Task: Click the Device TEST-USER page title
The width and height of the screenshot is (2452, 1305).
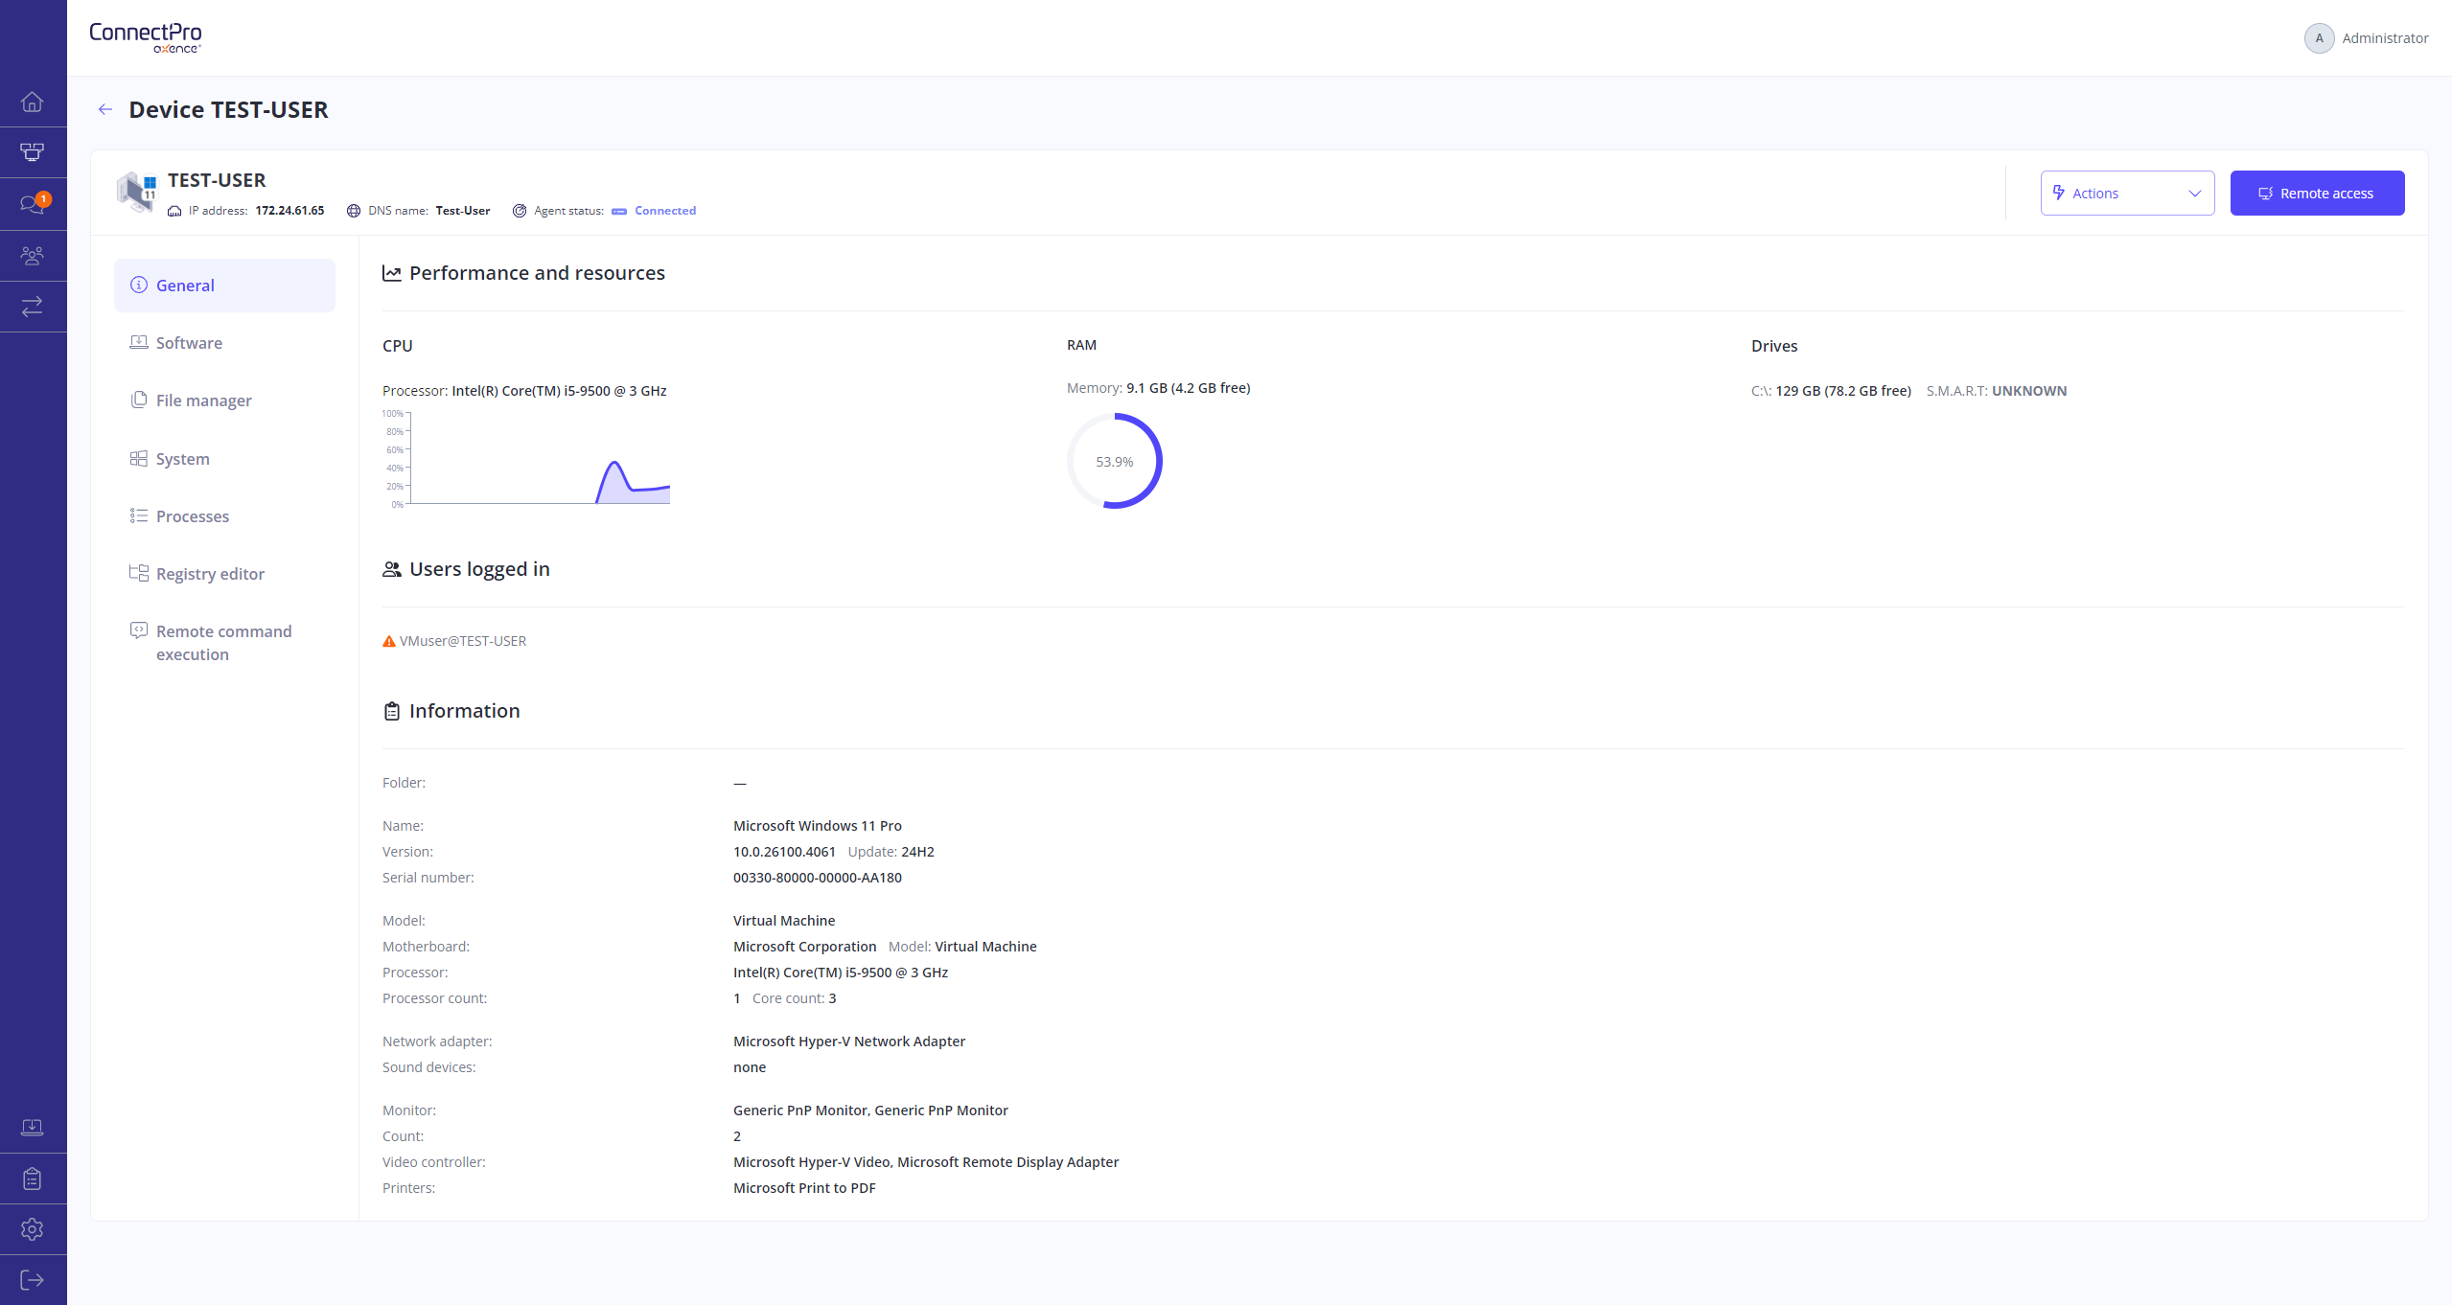Action: pyautogui.click(x=228, y=109)
